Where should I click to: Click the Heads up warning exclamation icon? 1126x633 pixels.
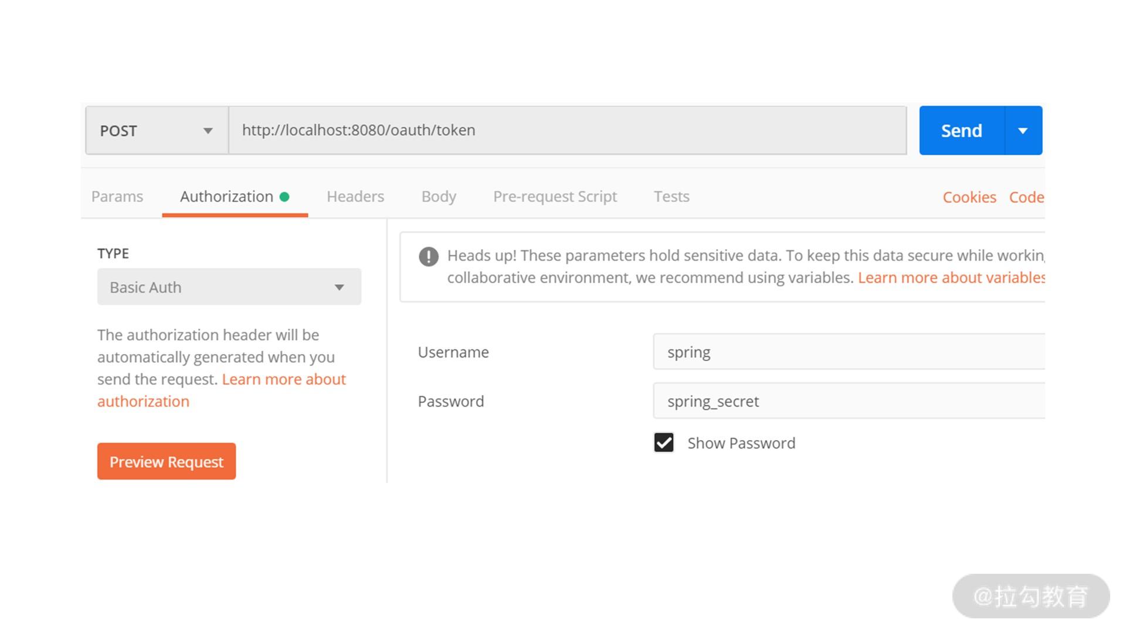click(x=428, y=257)
